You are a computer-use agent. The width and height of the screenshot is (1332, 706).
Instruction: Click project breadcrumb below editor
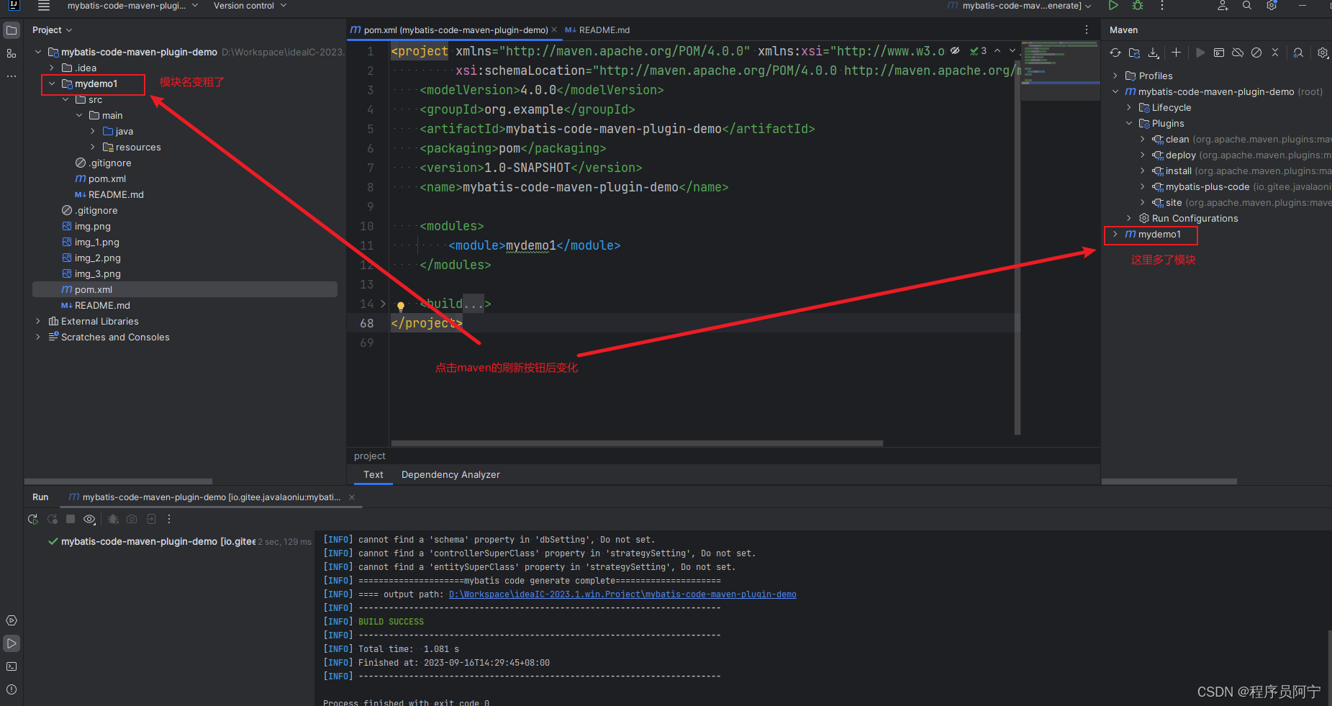370,456
